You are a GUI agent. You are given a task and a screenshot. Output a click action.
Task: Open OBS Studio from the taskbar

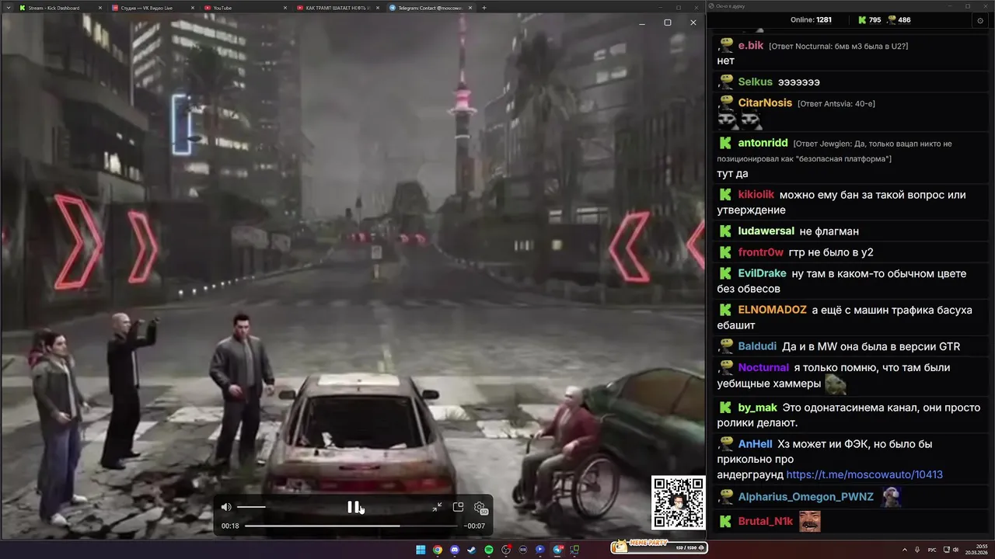pos(506,550)
